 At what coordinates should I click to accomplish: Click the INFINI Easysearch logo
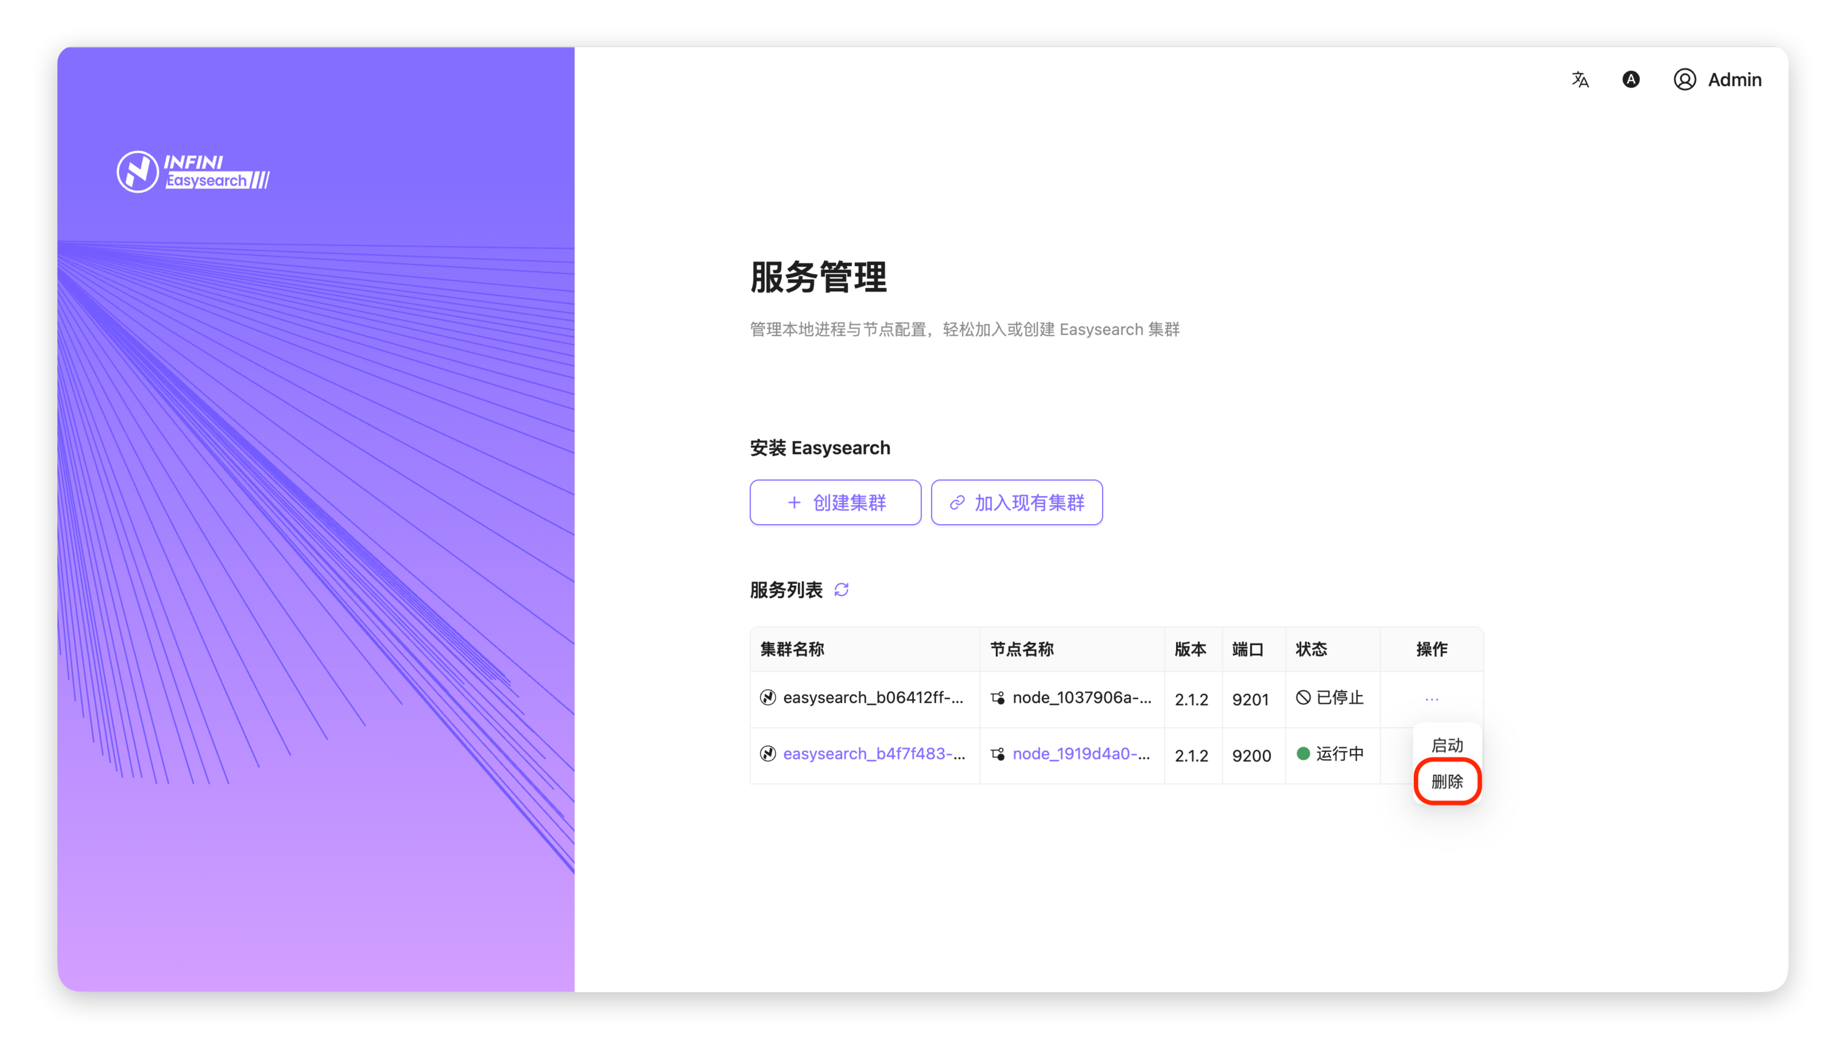(193, 172)
